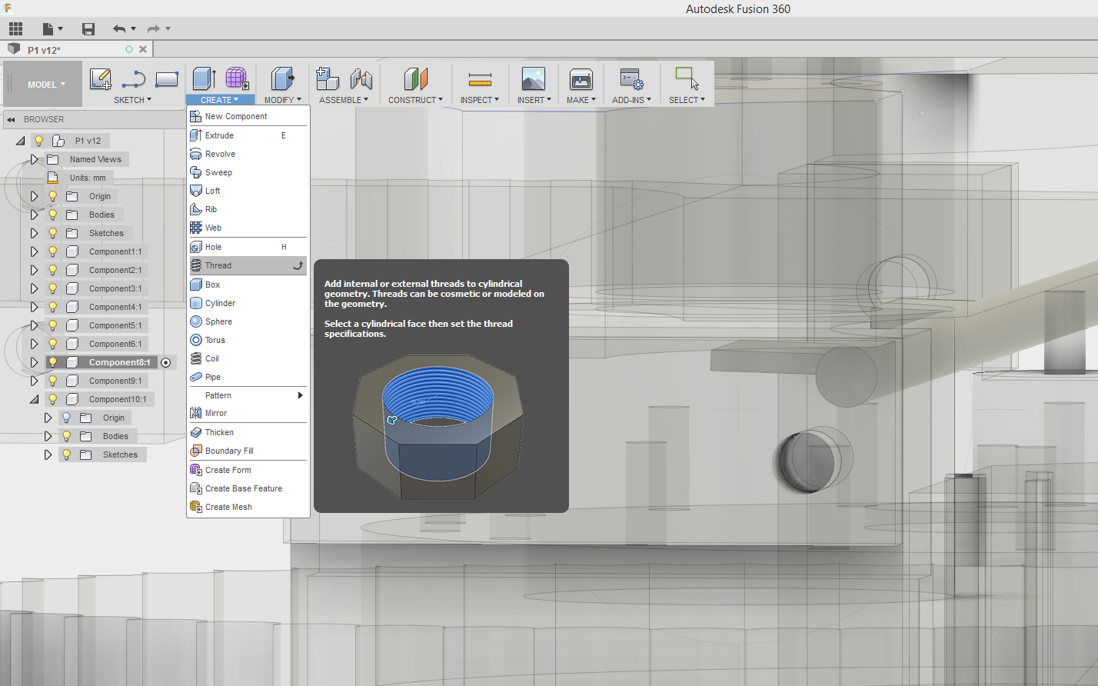Image resolution: width=1098 pixels, height=686 pixels.
Task: Open the data panel grid icon
Action: 15,29
